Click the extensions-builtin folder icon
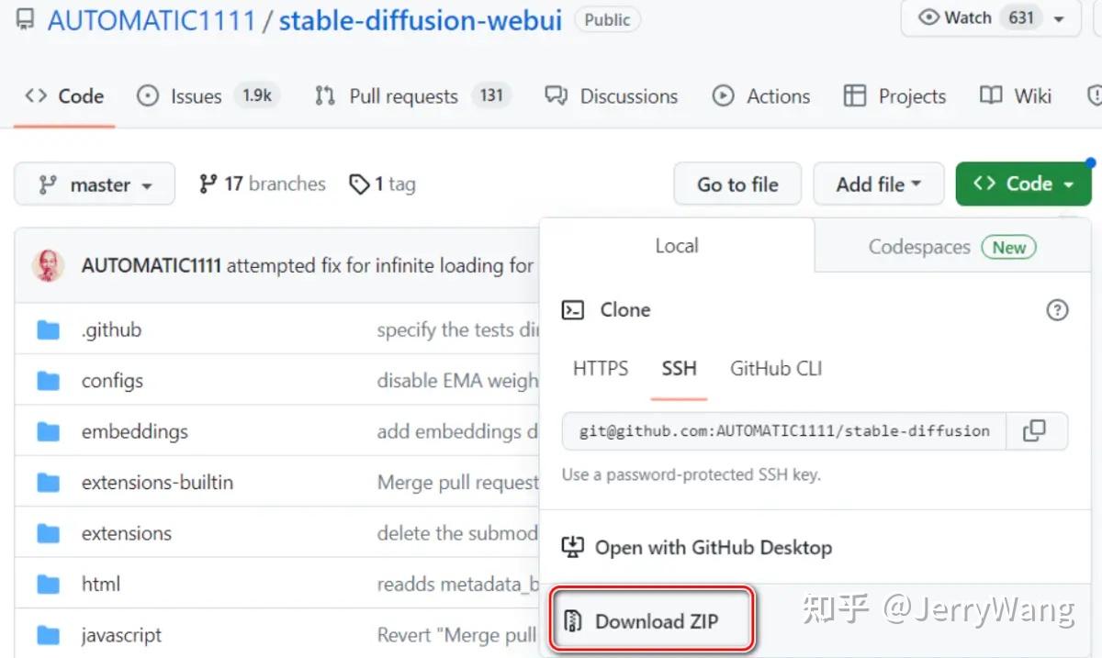Screen dimensions: 1102x658 click(x=48, y=482)
